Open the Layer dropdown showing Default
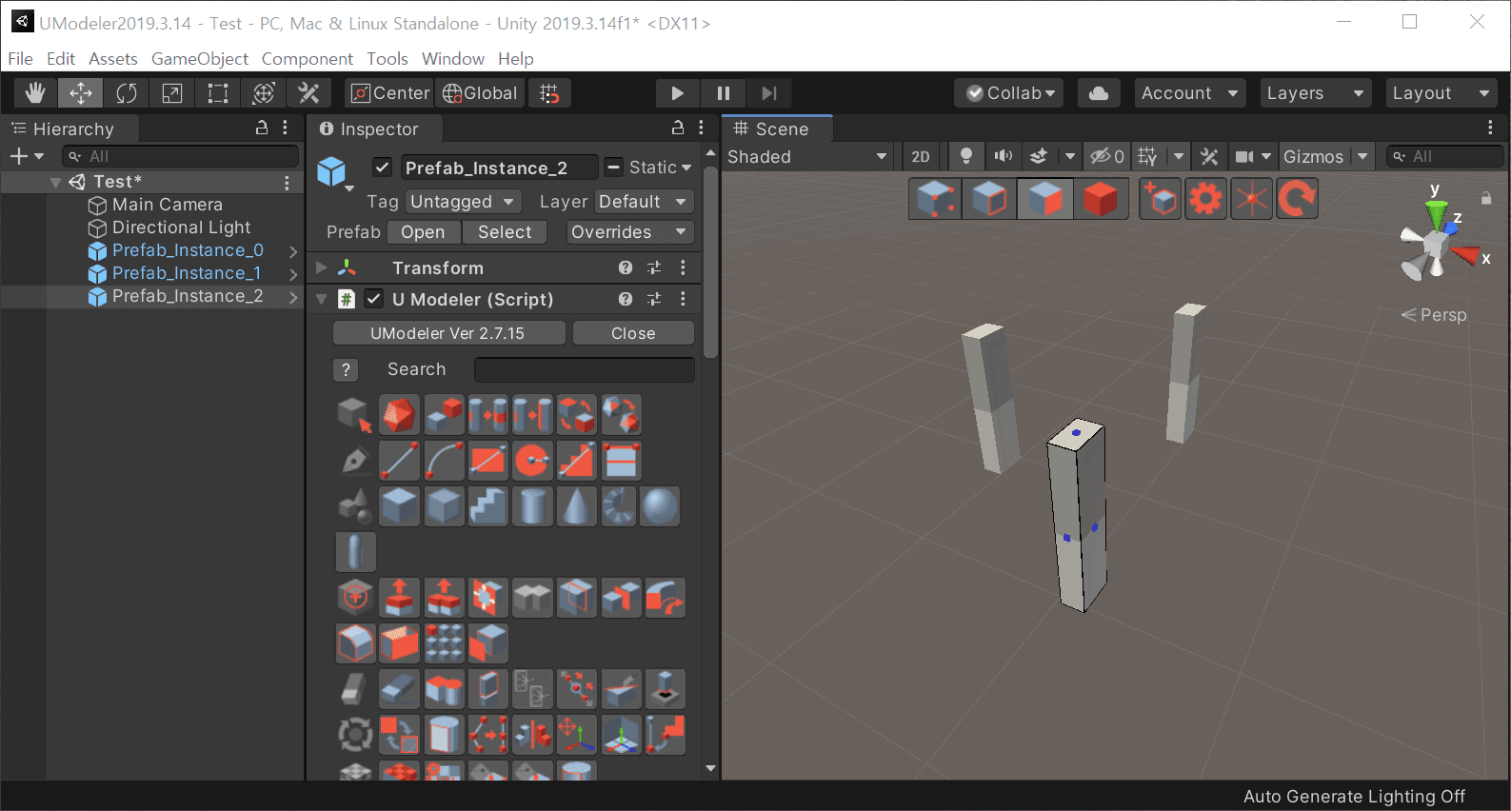 (x=643, y=202)
